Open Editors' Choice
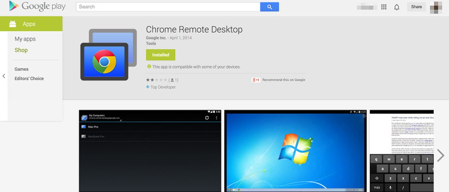 click(29, 78)
